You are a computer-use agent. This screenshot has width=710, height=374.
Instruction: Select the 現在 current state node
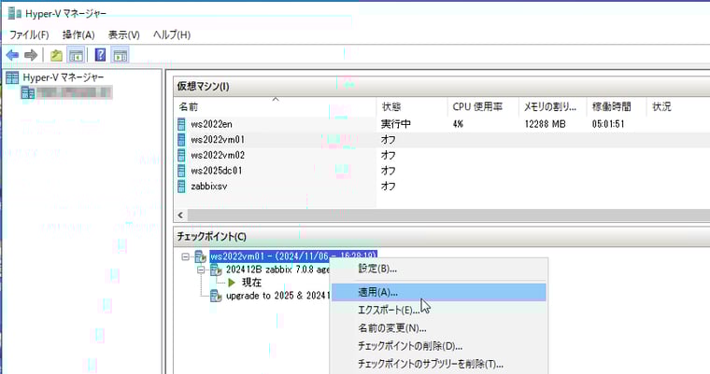(x=251, y=283)
